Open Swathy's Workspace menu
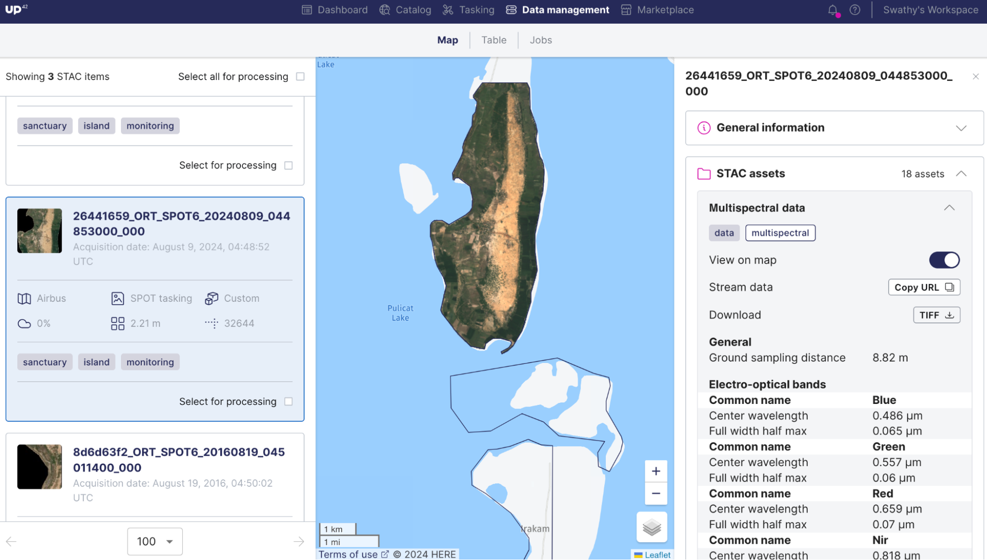 click(930, 10)
